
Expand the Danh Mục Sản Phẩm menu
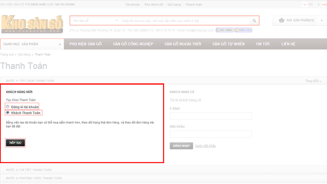click(x=32, y=44)
